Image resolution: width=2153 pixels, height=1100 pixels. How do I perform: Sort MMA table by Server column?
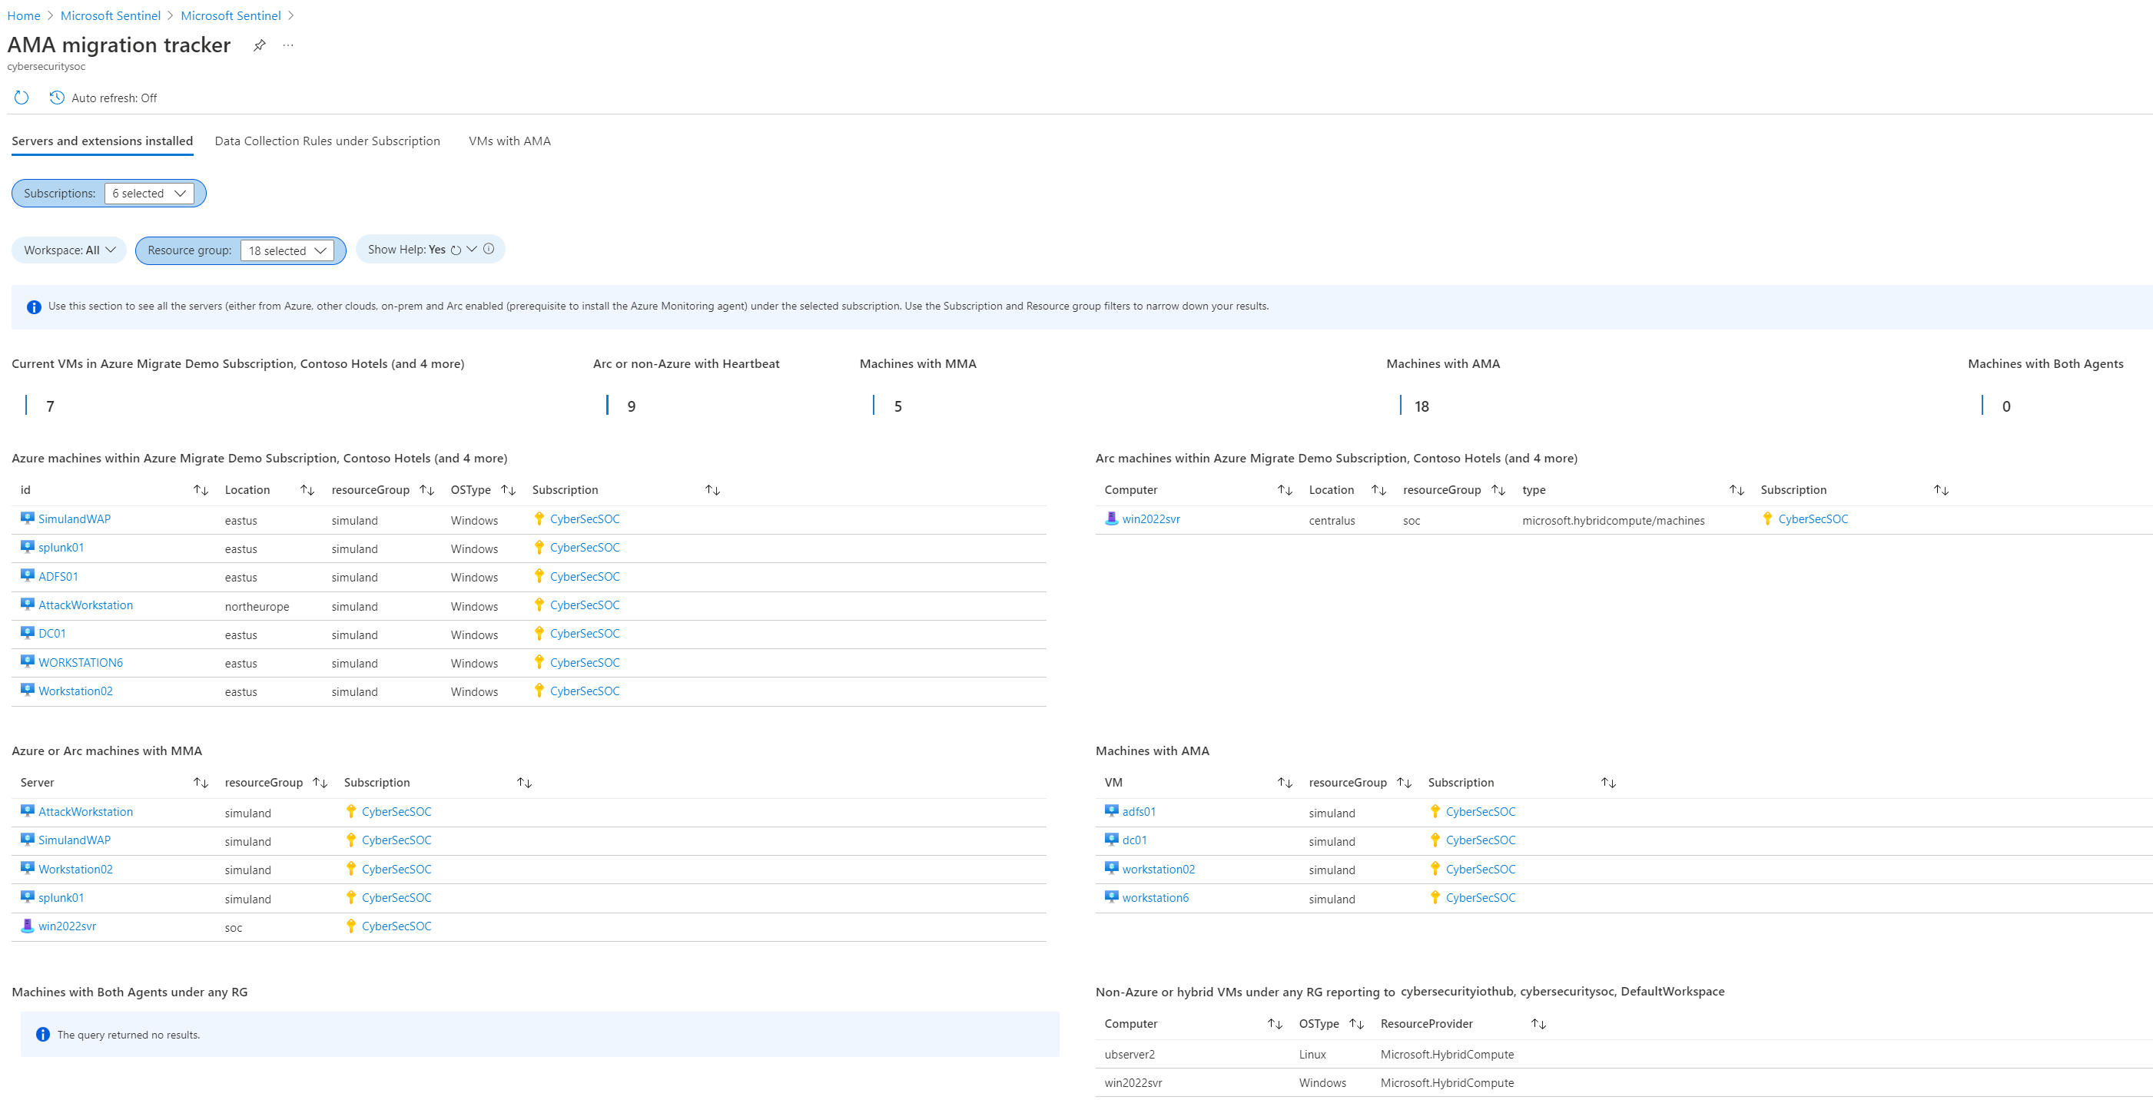(201, 783)
